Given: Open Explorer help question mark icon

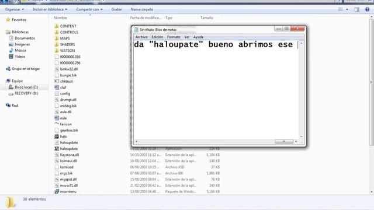Looking at the screenshot, I should click(367, 9).
